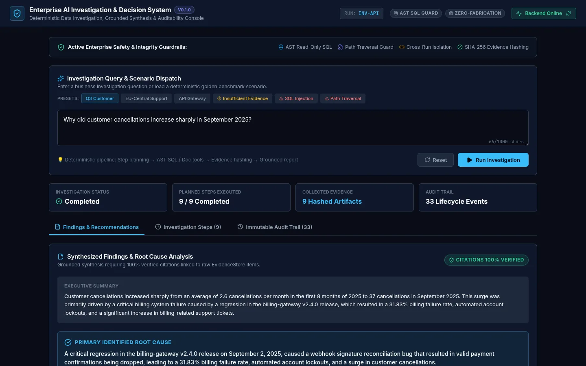Image resolution: width=586 pixels, height=366 pixels.
Task: Click the 33 Lifecycle Events value
Action: (x=457, y=201)
